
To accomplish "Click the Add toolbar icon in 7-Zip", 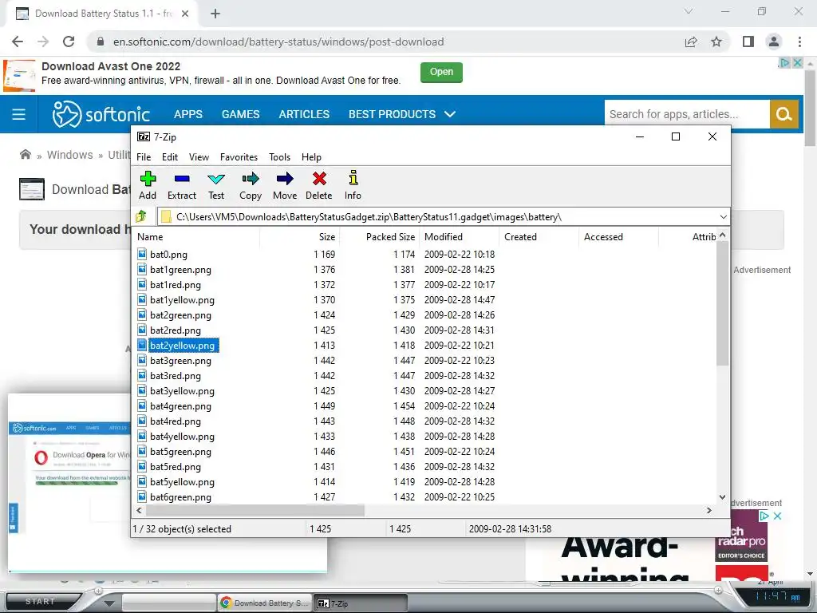I will 148,179.
